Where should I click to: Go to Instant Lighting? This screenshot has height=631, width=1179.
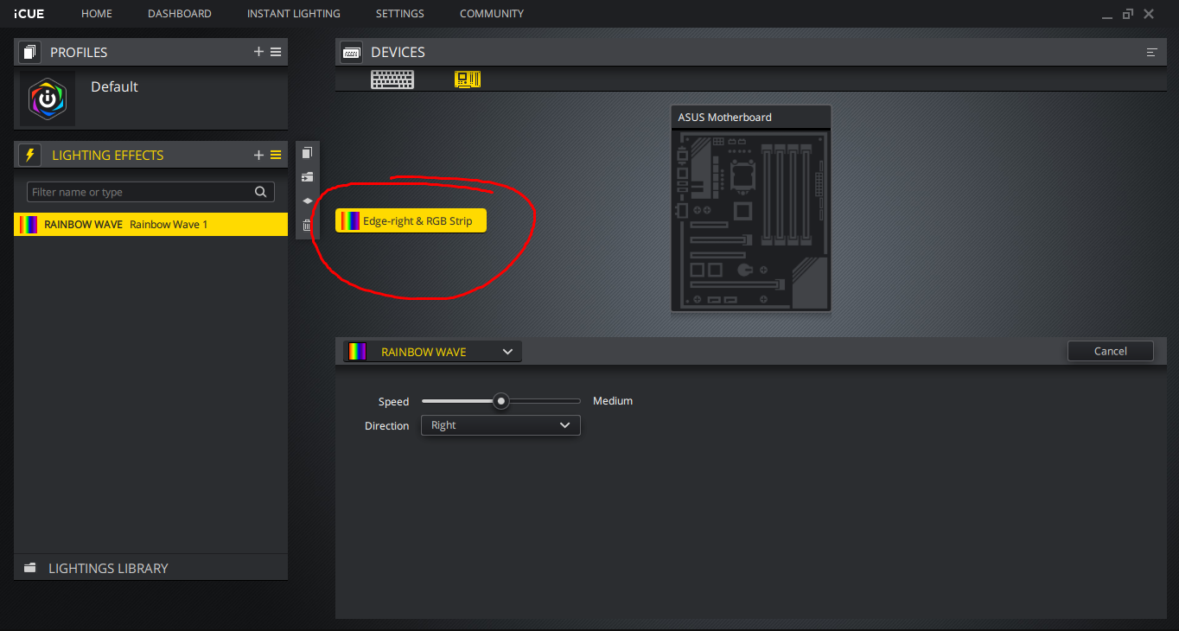coord(294,14)
